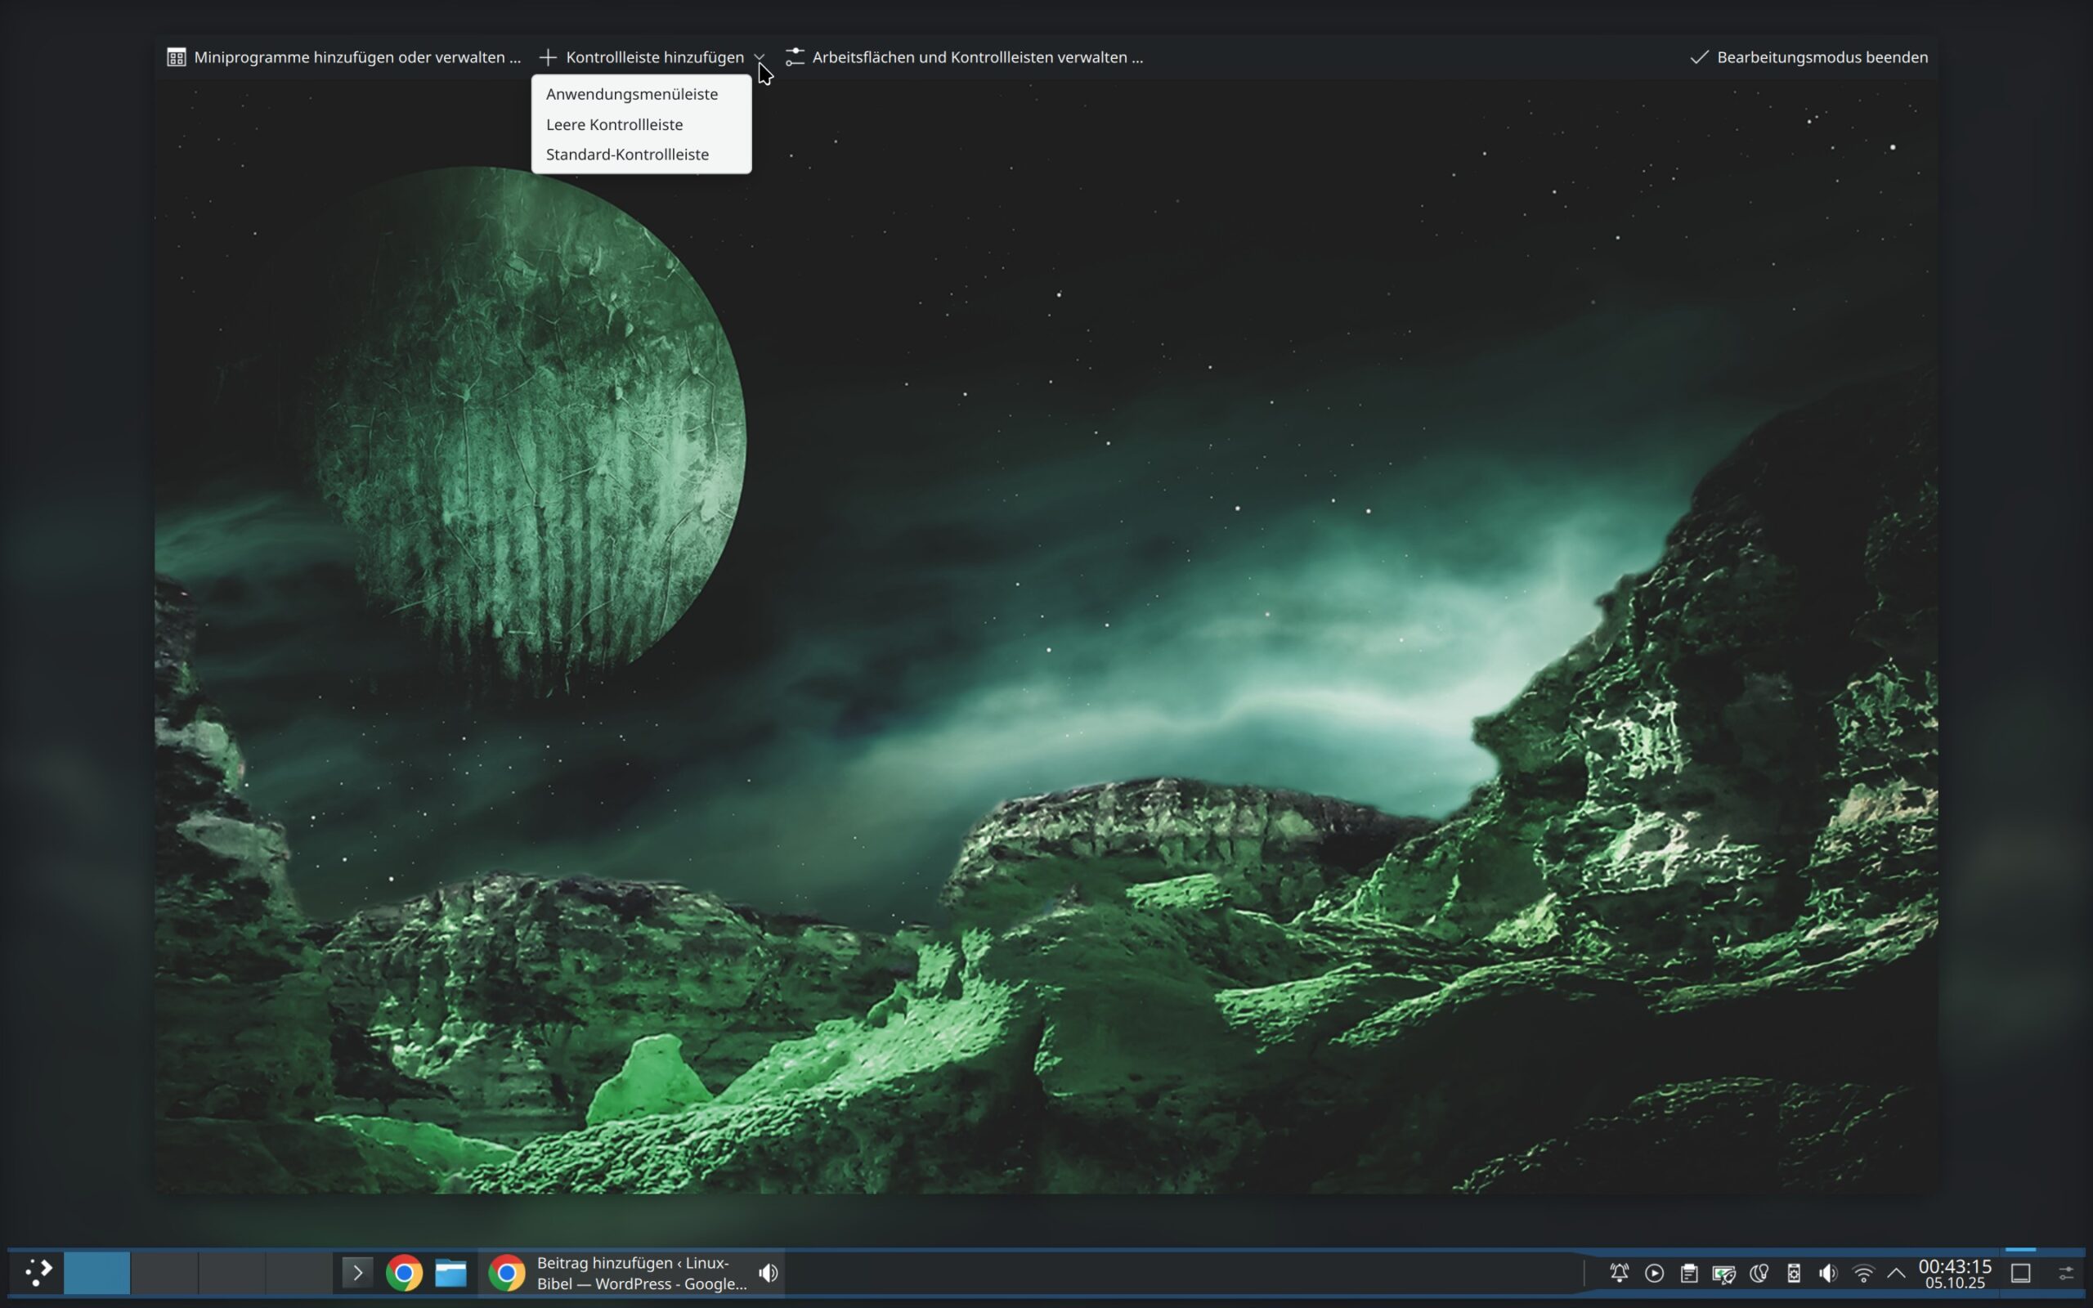This screenshot has height=1308, width=2093.
Task: Open the clipboard tray icon
Action: (1688, 1273)
